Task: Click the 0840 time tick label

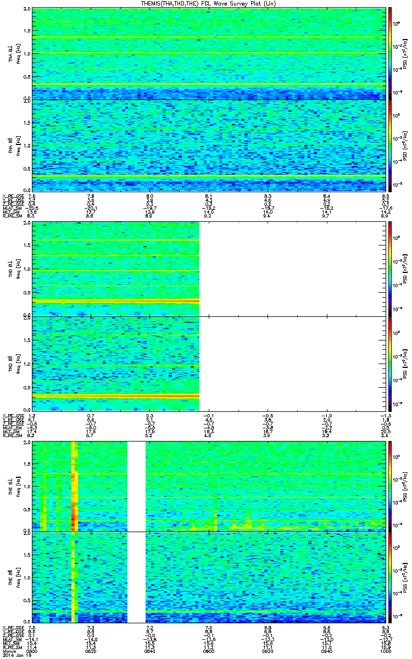Action: click(149, 651)
